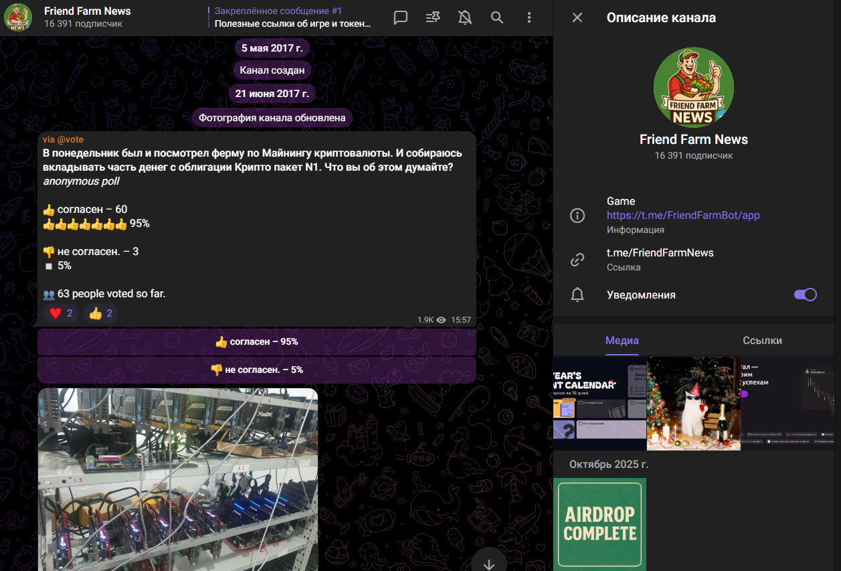Unmute notifications via crossed bell icon in header
This screenshot has width=841, height=571.
(x=465, y=17)
